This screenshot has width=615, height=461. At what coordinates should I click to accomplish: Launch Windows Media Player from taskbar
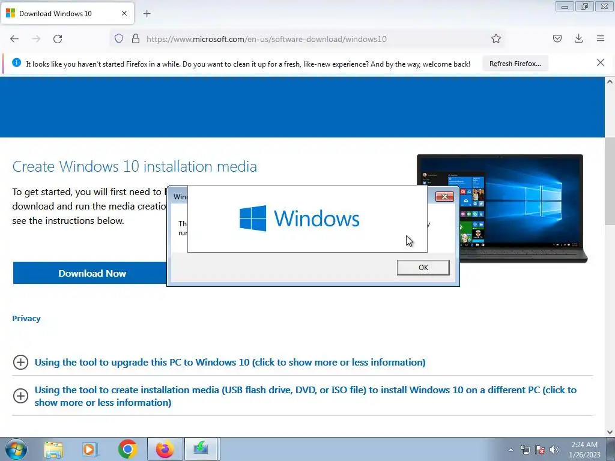point(90,450)
